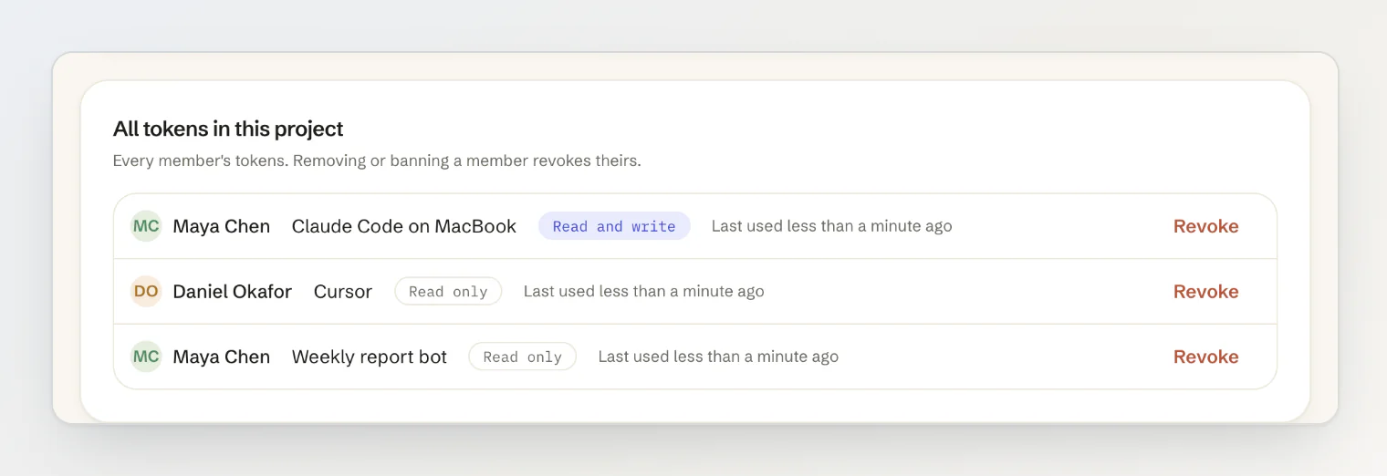Click the token name Claude Code on MacBook
Screen dimensions: 1387x476
click(x=404, y=226)
